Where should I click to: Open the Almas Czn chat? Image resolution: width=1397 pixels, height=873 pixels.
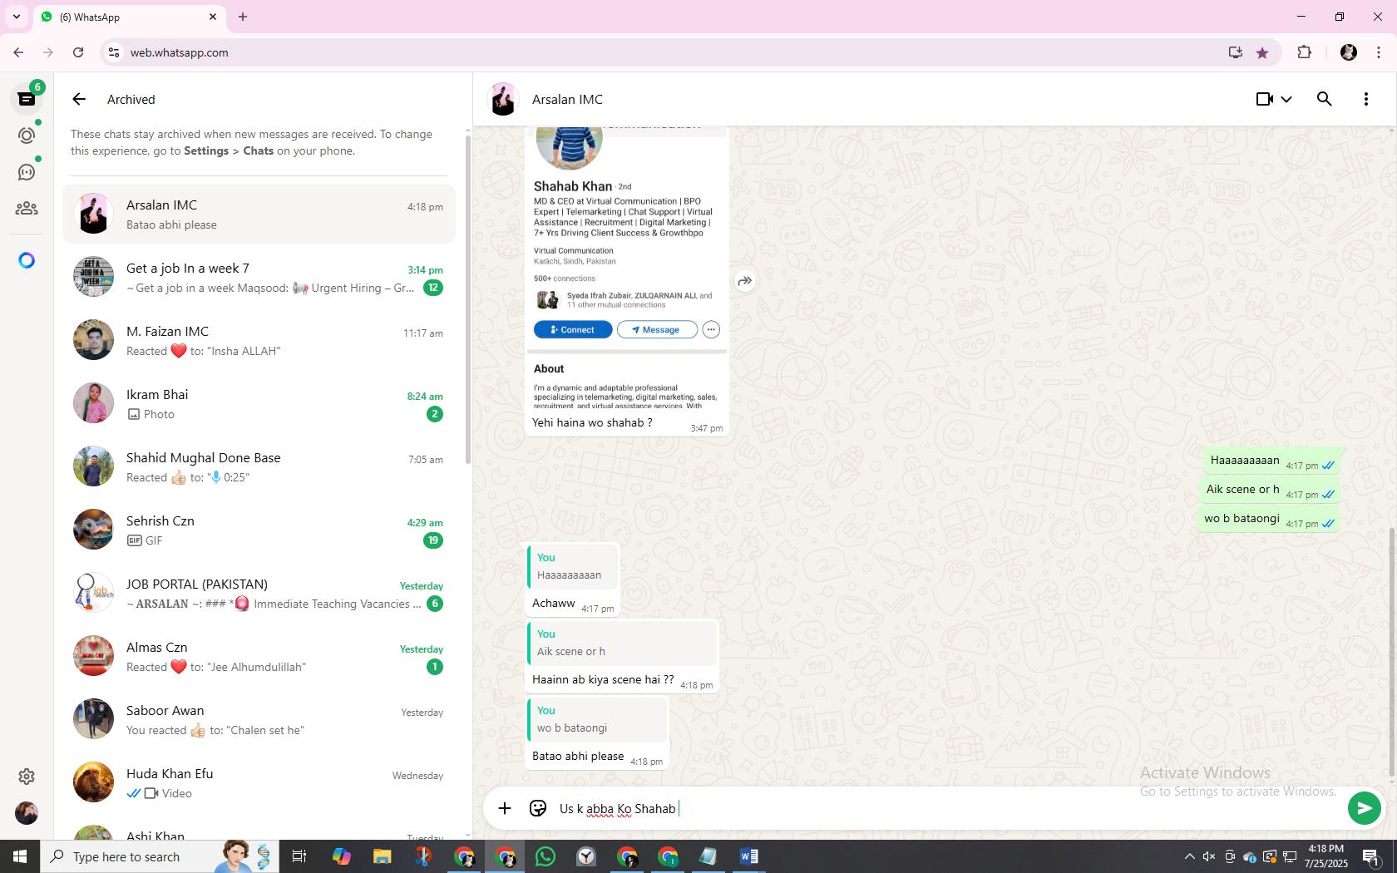(x=259, y=657)
